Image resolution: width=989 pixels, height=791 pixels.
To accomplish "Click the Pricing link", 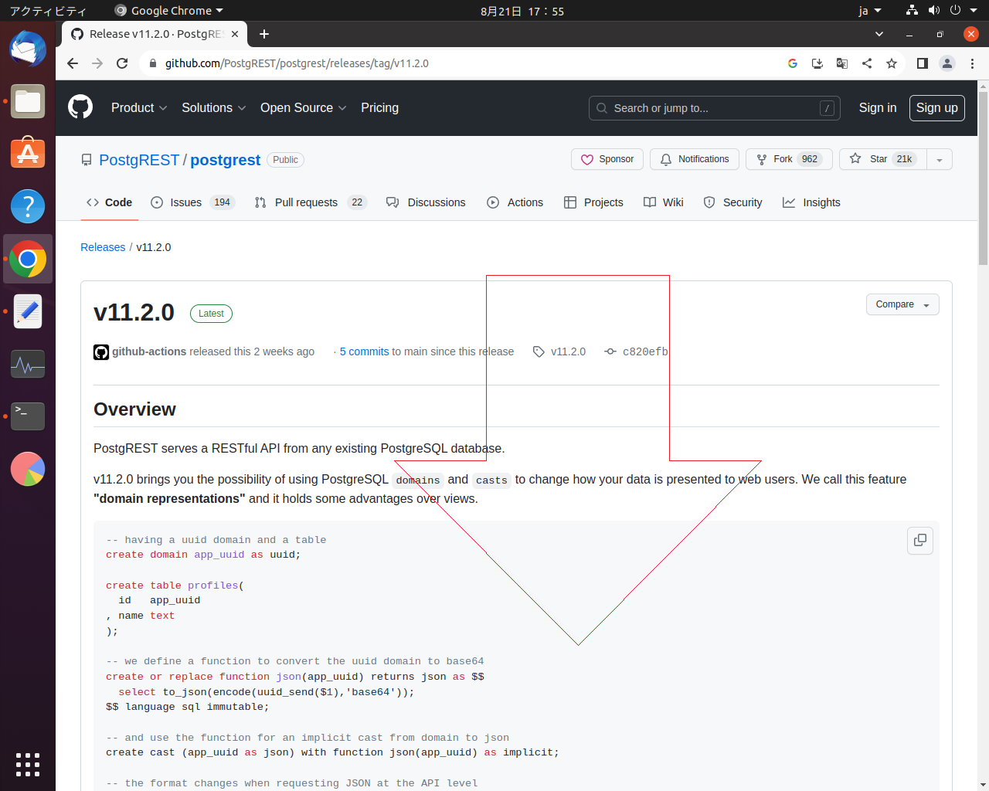I will 379,108.
